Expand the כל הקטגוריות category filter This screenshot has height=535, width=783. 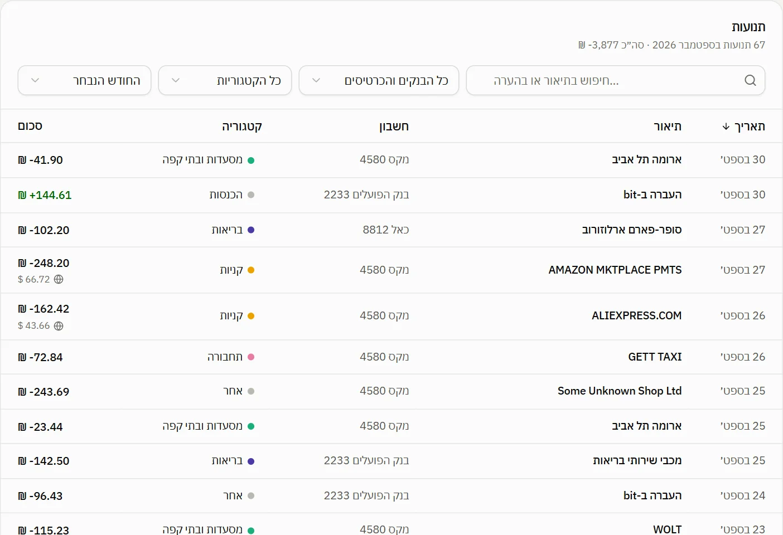[x=225, y=80]
